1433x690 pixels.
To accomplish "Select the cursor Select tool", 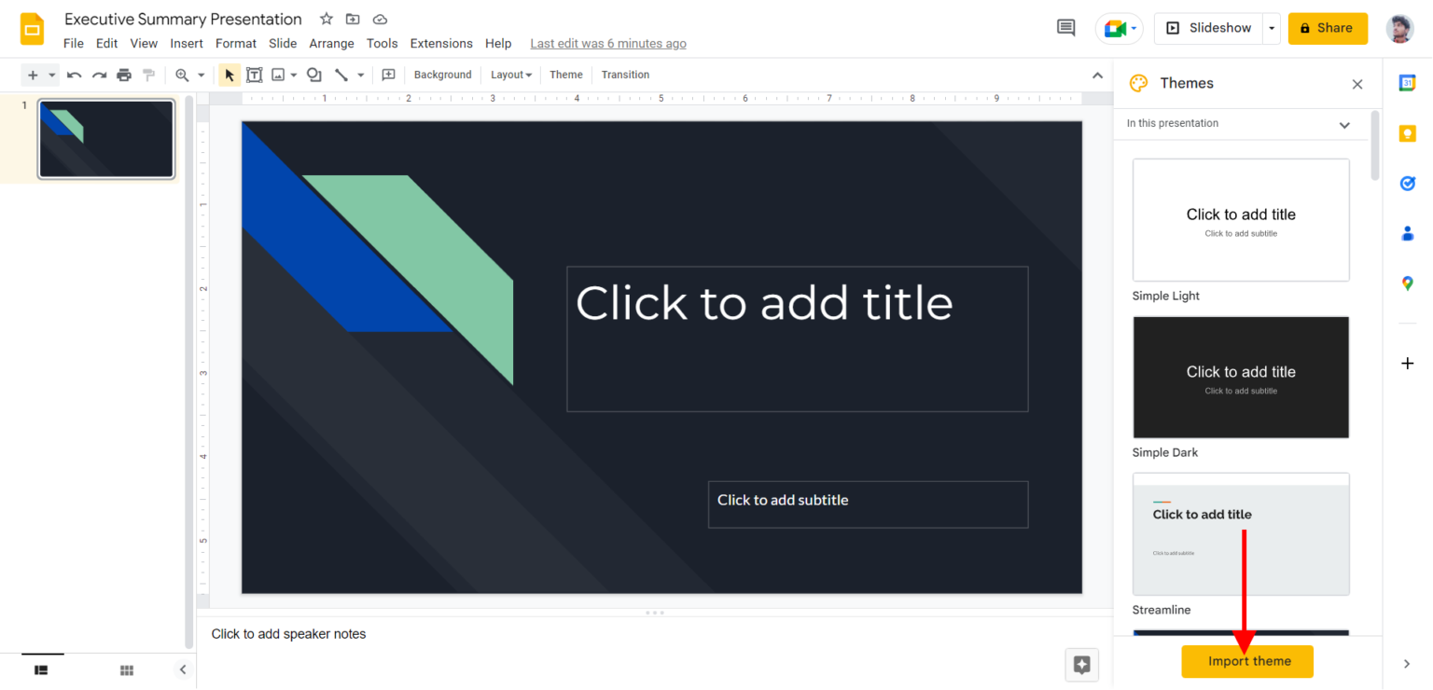I will tap(229, 75).
